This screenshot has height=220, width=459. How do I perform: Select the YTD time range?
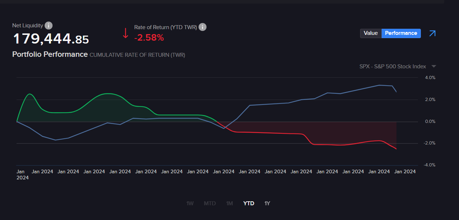click(249, 203)
